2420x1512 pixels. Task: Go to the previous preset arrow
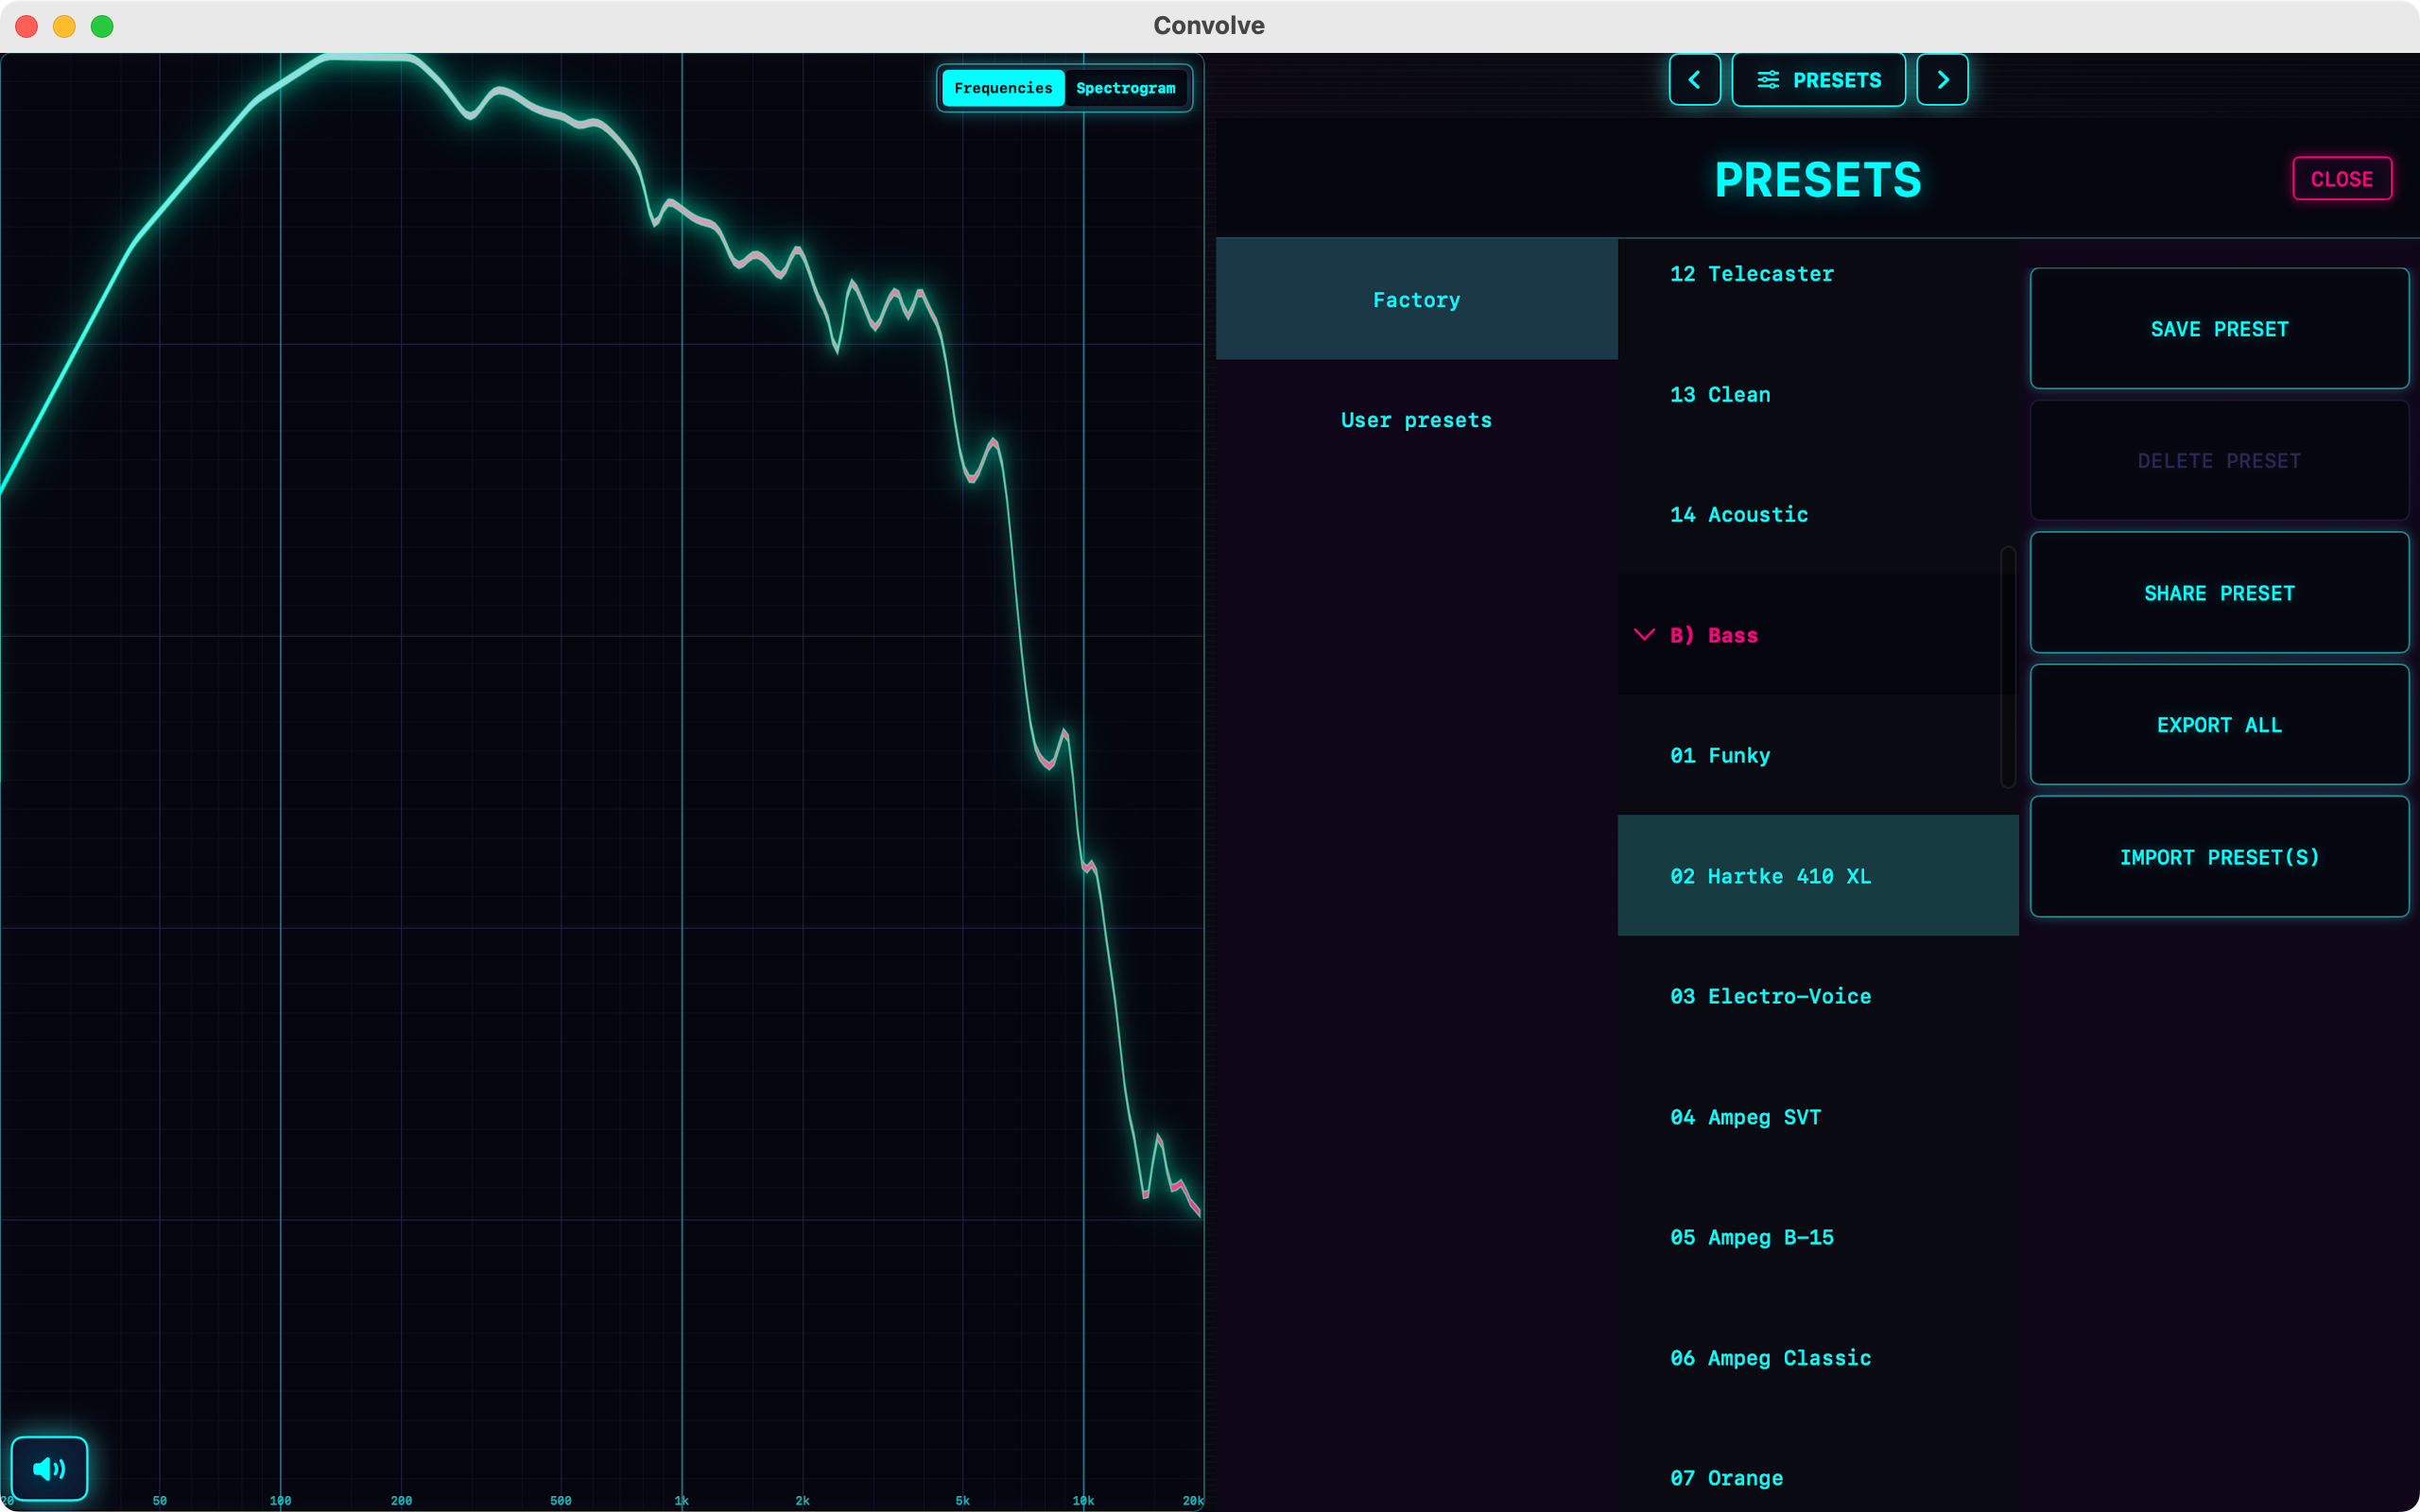1694,79
